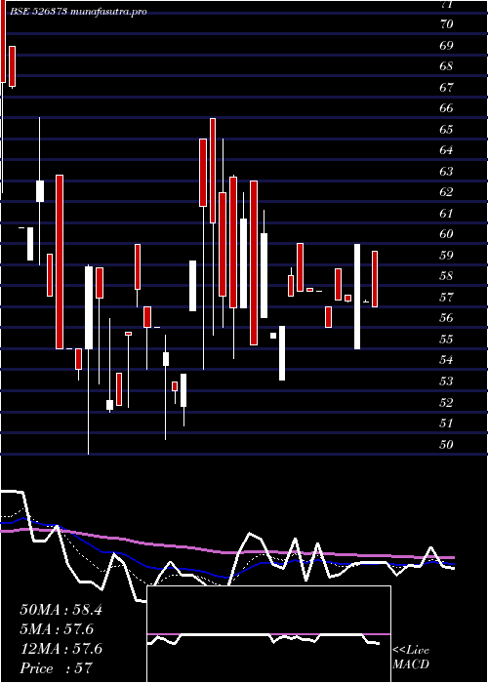Click the Price : 57 value

[x=57, y=668]
